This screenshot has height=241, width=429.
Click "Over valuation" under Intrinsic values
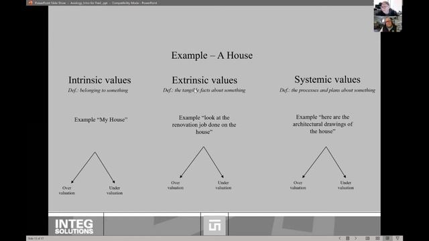(x=67, y=190)
